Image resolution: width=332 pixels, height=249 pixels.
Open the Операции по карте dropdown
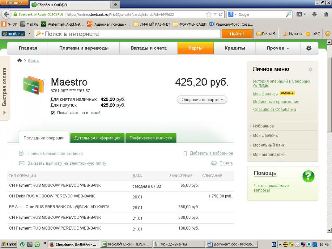click(x=202, y=100)
